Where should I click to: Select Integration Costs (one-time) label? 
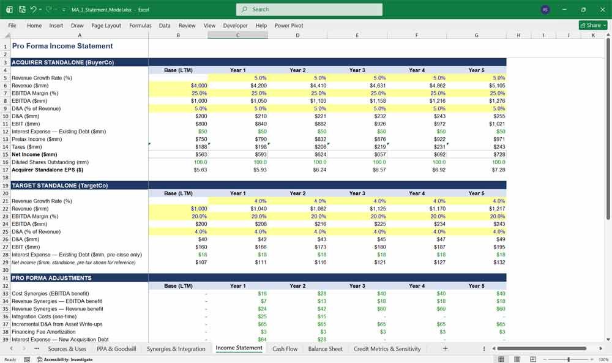80,316
